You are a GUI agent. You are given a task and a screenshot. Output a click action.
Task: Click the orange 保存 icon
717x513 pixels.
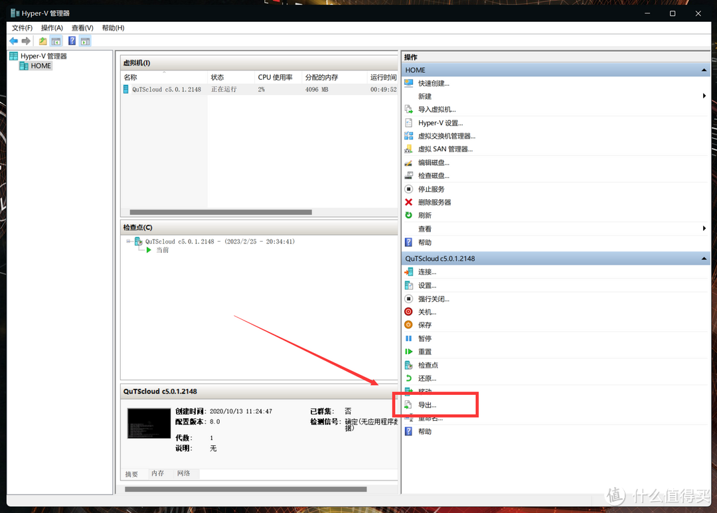tap(409, 325)
